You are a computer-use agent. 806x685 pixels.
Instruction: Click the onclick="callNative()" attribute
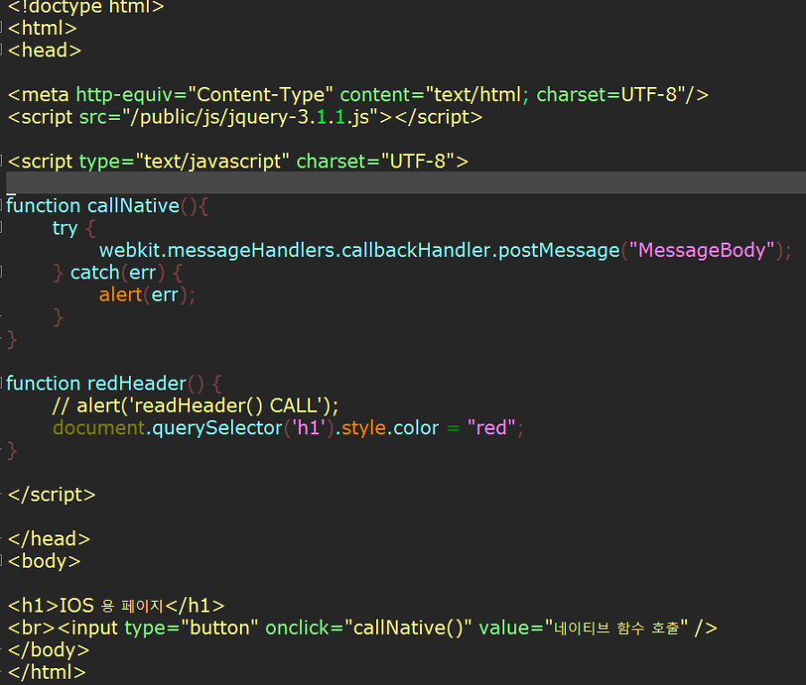(x=369, y=628)
